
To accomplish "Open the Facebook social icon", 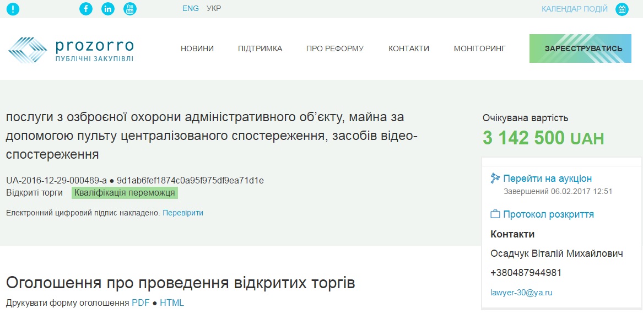I will coord(86,9).
